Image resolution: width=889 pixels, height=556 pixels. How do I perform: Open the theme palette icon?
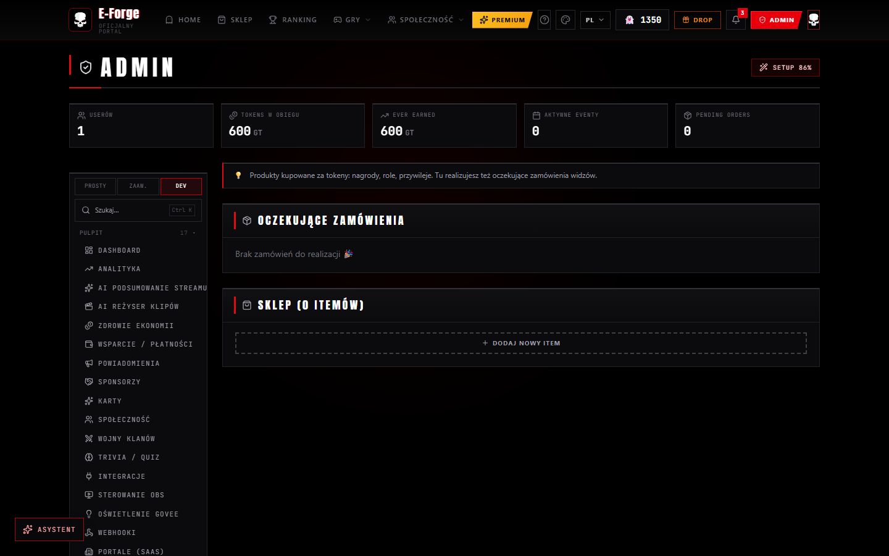click(566, 20)
